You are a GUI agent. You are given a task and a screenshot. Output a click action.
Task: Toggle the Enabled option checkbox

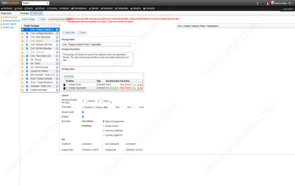click(x=83, y=117)
